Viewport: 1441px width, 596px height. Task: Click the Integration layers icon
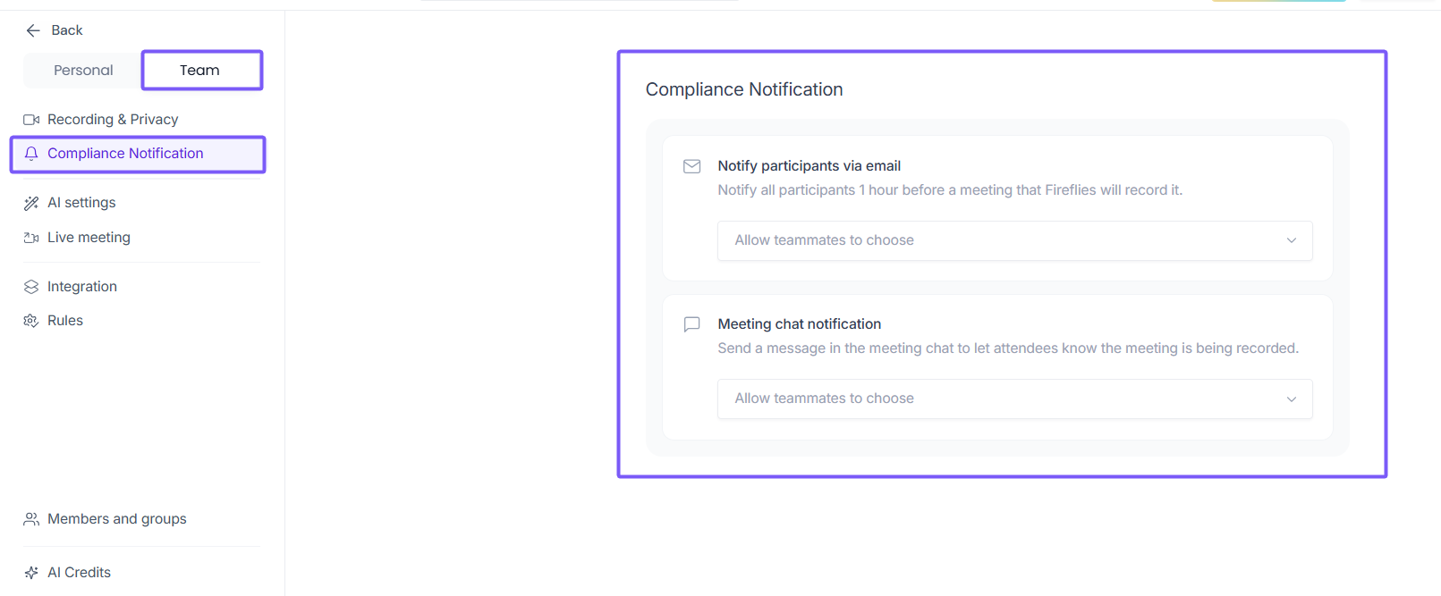coord(31,287)
